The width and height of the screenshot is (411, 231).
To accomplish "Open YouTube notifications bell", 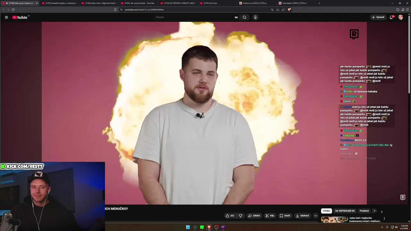I will [391, 17].
